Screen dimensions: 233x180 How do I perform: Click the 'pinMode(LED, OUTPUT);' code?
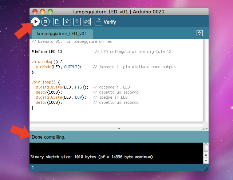tap(59, 67)
